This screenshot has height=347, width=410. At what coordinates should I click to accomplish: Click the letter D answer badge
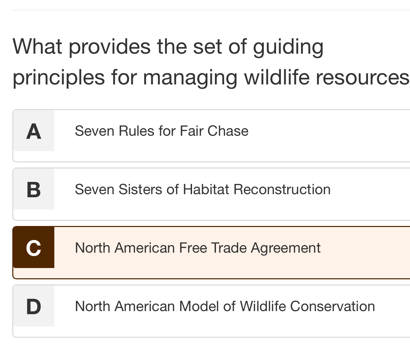click(x=33, y=306)
